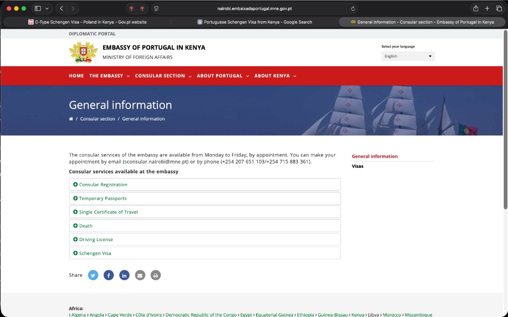
Task: Open the language selection dropdown
Action: [408, 56]
